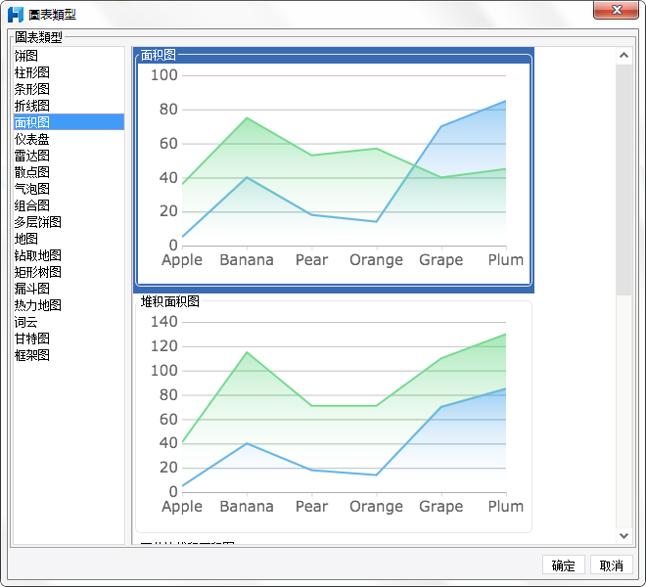646x587 pixels.
Task: Select 饼图 in chart type list
Action: pos(69,56)
